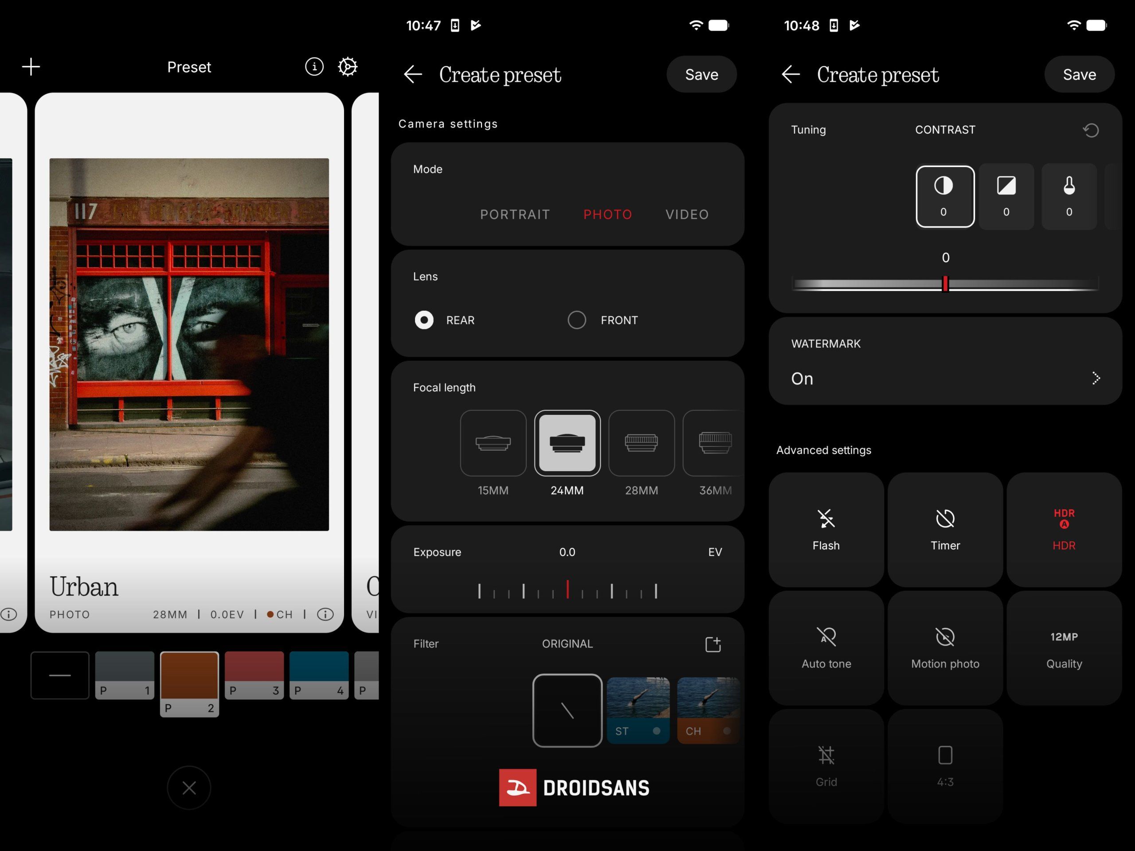1135x851 pixels.
Task: Tap the info icon beside Preset title
Action: pyautogui.click(x=314, y=66)
